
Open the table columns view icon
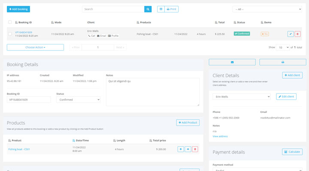[161, 9]
